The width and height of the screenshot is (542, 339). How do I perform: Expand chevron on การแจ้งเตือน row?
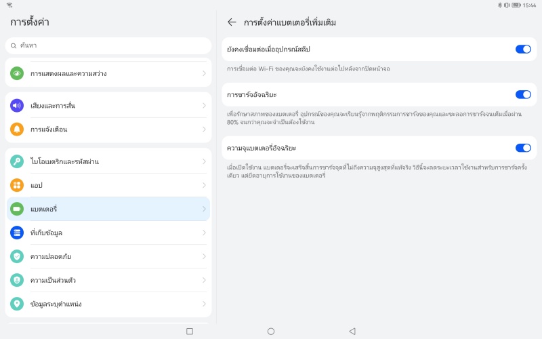coord(204,129)
